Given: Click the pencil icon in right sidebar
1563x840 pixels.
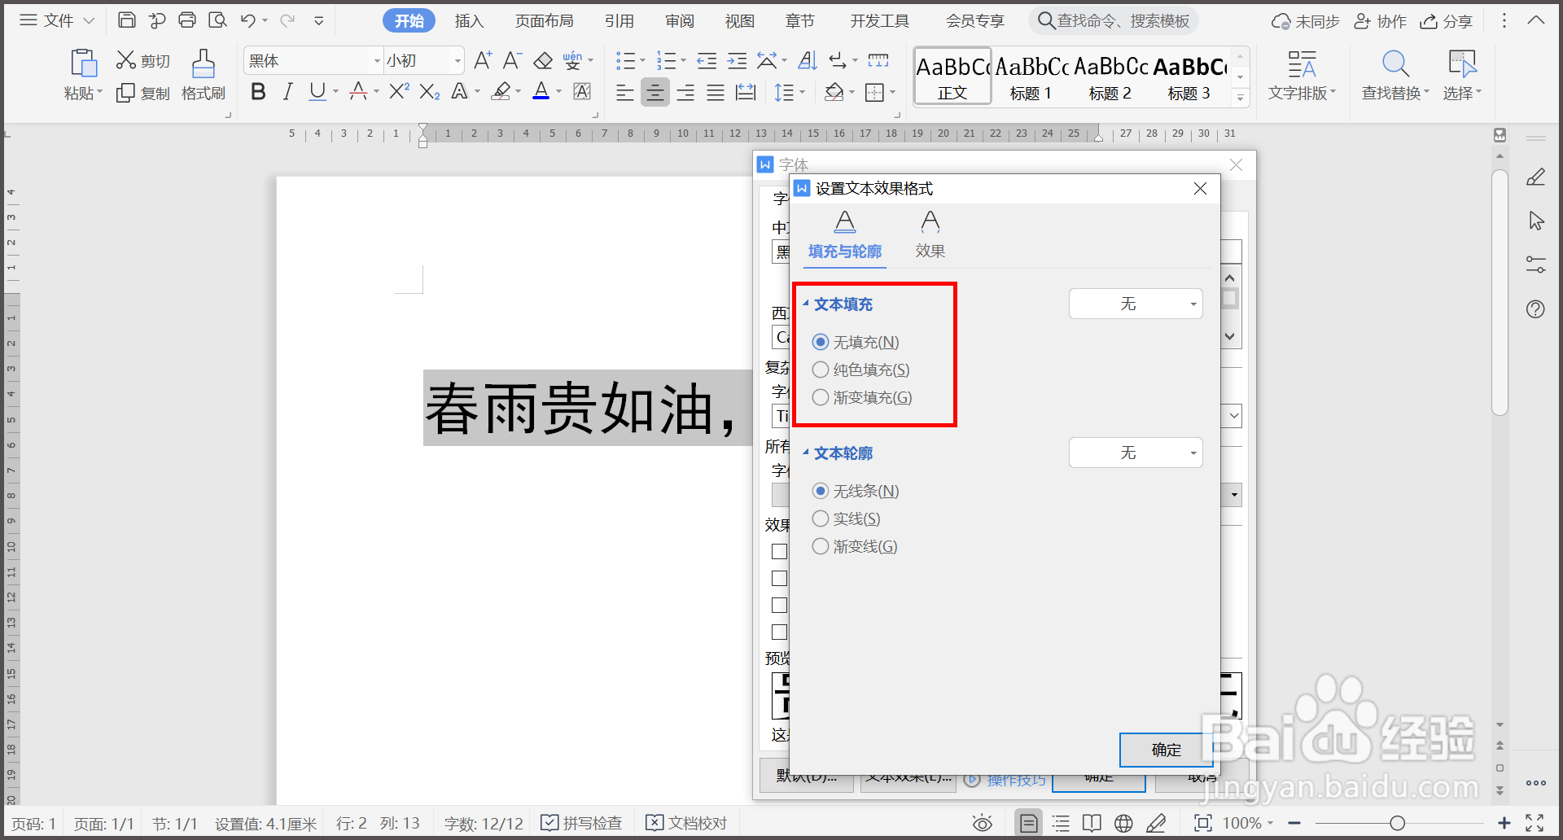Looking at the screenshot, I should coord(1535,177).
